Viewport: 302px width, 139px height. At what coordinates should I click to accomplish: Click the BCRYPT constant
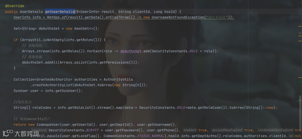tap(92, 130)
